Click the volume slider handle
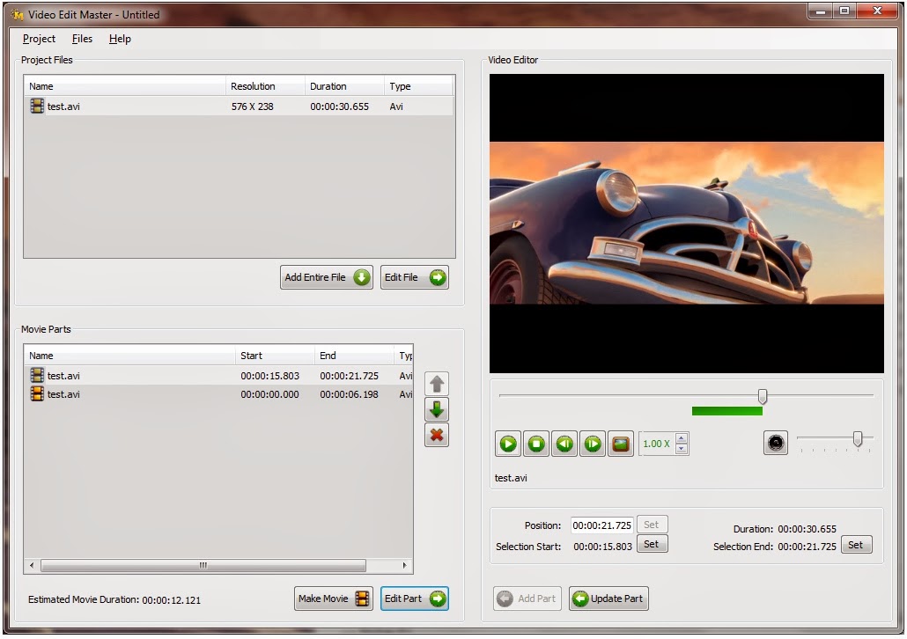This screenshot has width=907, height=639. click(x=859, y=440)
